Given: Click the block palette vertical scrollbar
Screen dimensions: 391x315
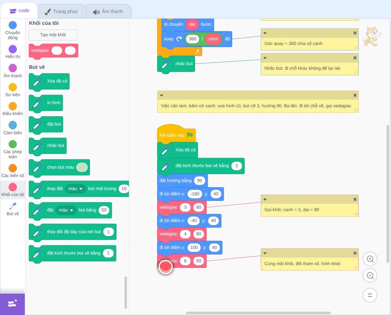Looking at the screenshot, I should [126, 293].
